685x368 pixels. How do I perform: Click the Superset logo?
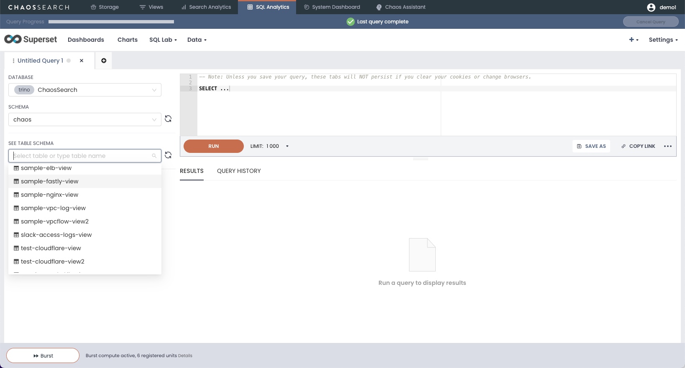coord(31,39)
